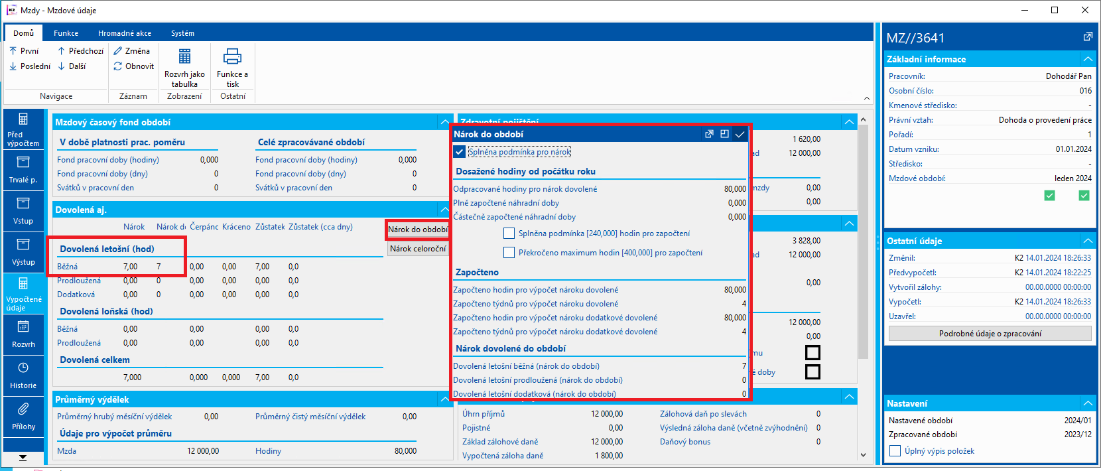Click the Mzdy application icon in title bar
The height and width of the screenshot is (471, 1103).
(x=11, y=10)
